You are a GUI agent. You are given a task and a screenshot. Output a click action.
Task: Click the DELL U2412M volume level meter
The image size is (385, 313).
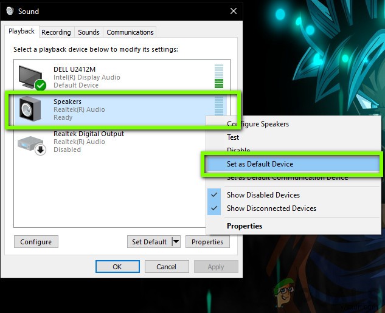coord(219,77)
